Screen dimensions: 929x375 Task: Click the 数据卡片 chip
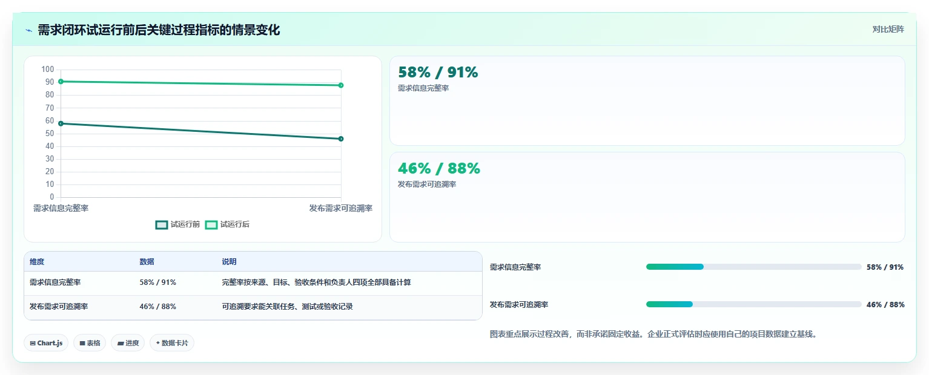pos(172,343)
